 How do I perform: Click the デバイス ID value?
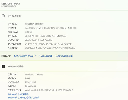[x=45, y=36]
